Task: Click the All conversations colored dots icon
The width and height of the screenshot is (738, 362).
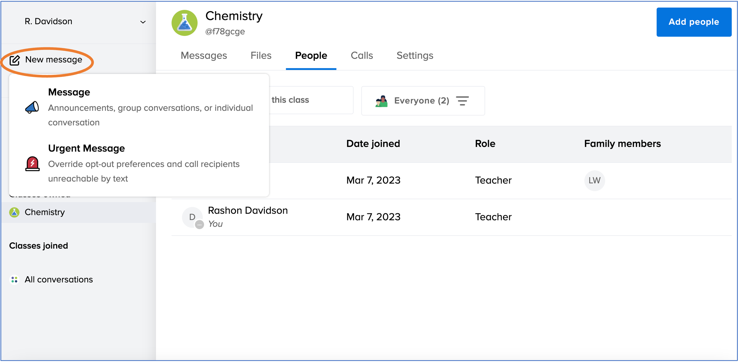Action: [x=14, y=279]
